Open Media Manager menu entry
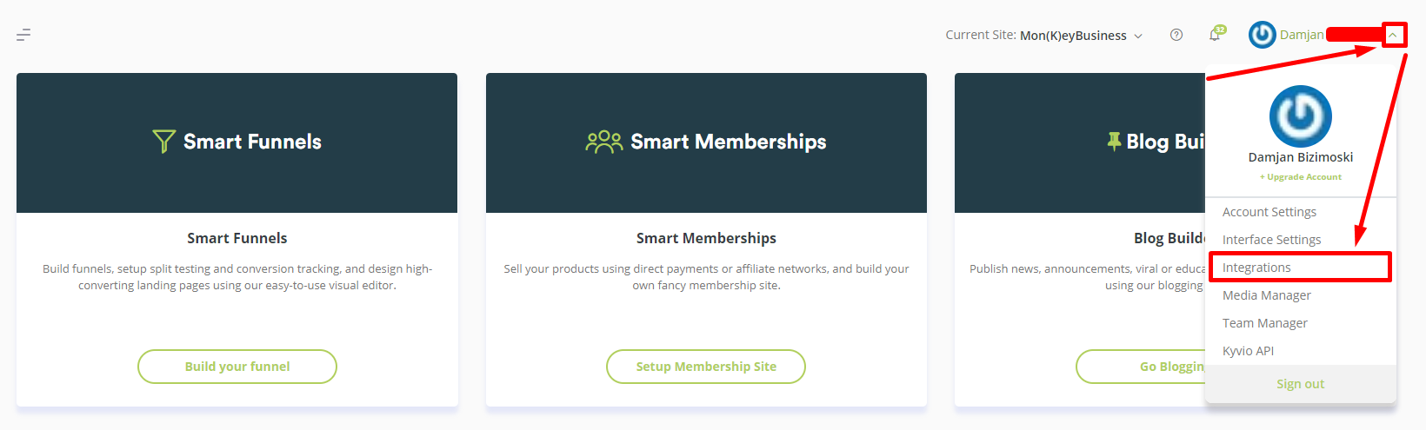This screenshot has width=1426, height=430. point(1267,295)
